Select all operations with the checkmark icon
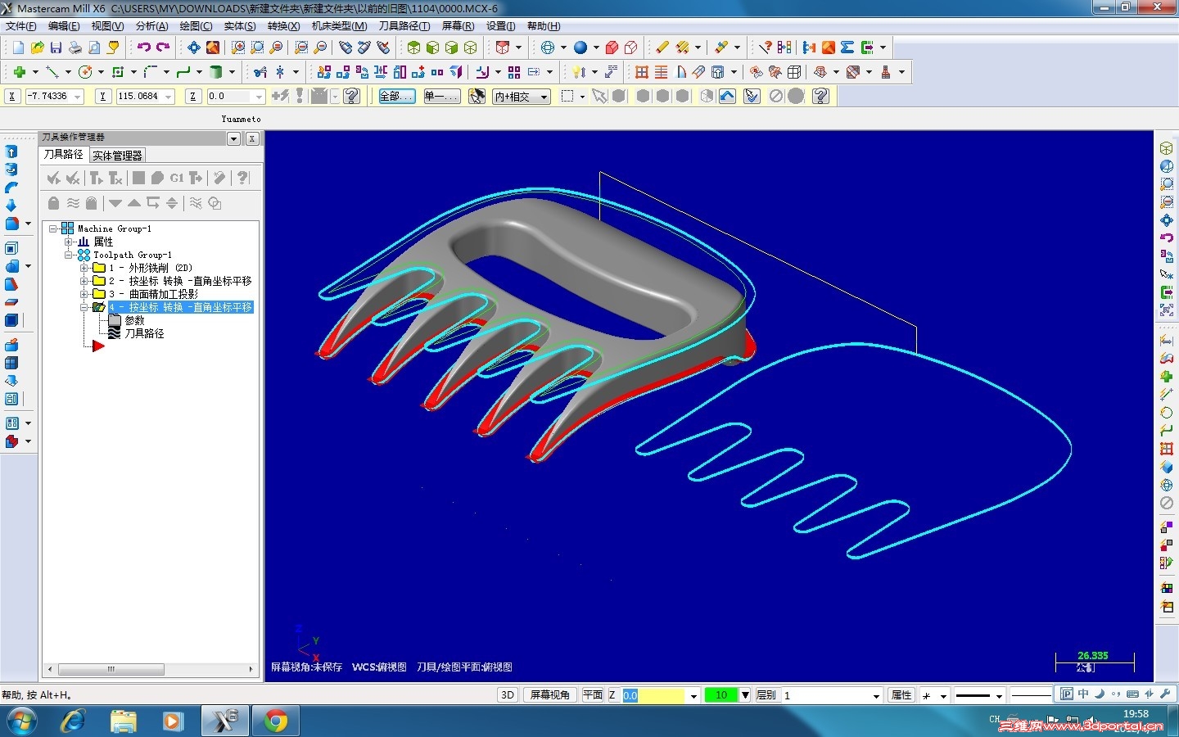Screen dimensions: 1179x737 pos(53,178)
